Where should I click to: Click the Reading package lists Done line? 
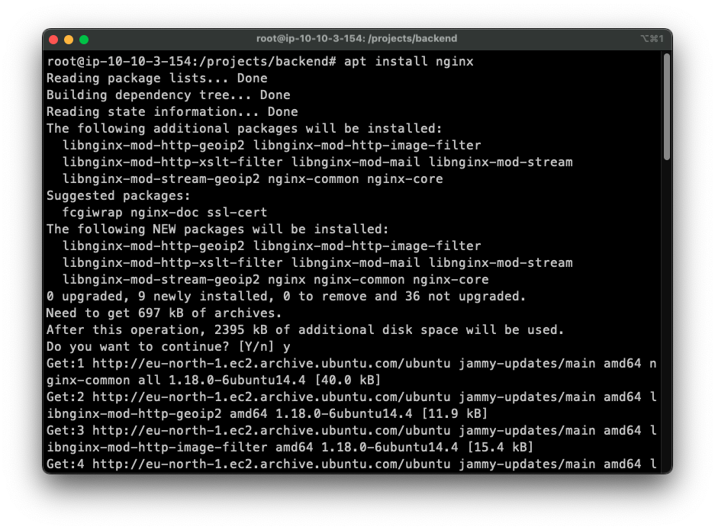click(156, 78)
